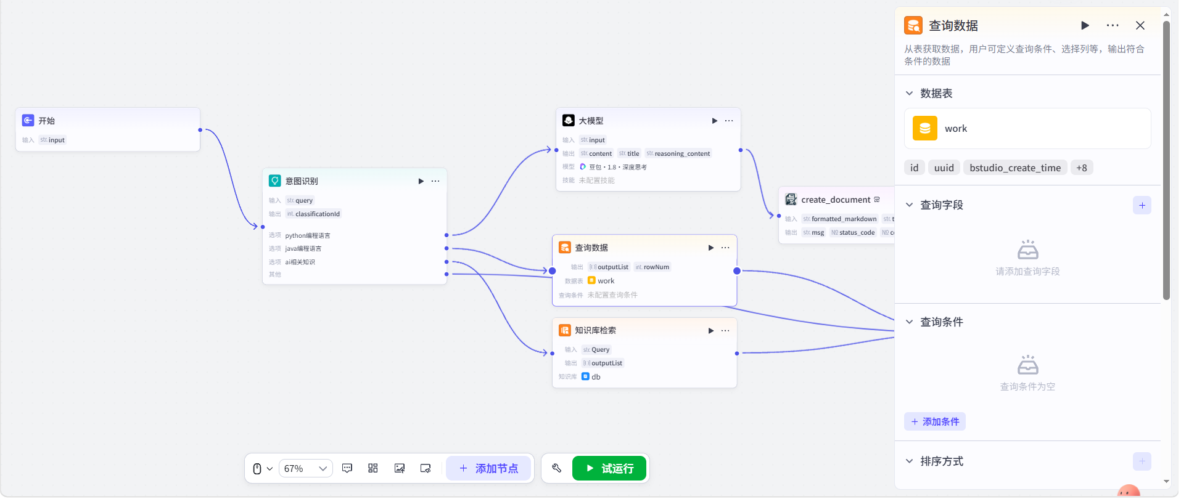Click the minimap image toolbar icon
Viewport: 1181px width, 499px height.
[x=400, y=469]
